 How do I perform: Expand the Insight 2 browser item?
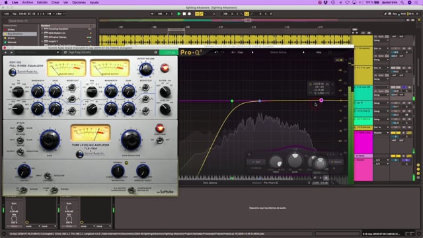(x=42, y=41)
